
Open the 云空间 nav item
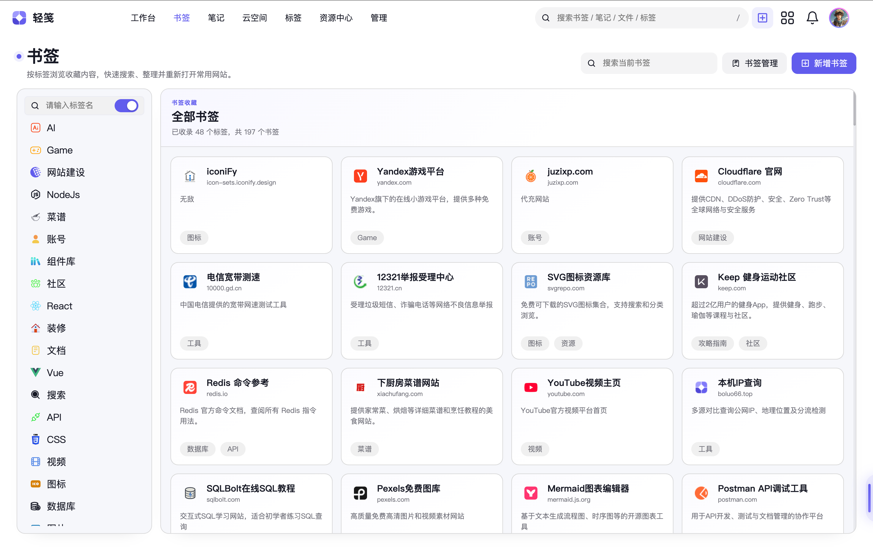click(254, 18)
